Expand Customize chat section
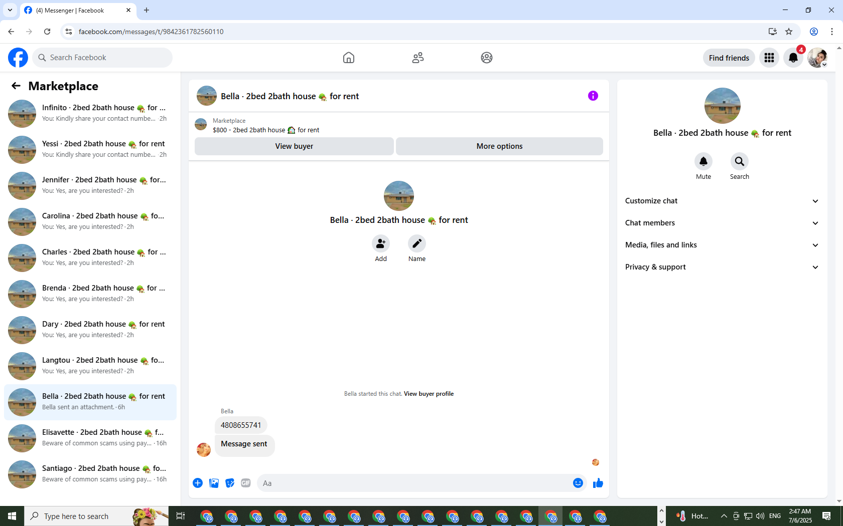Viewport: 843px width, 526px height. point(722,201)
